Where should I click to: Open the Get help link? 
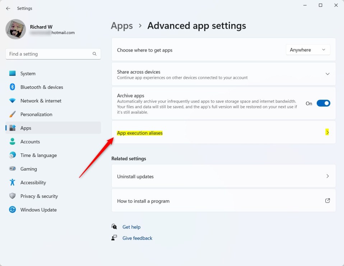coord(131,227)
